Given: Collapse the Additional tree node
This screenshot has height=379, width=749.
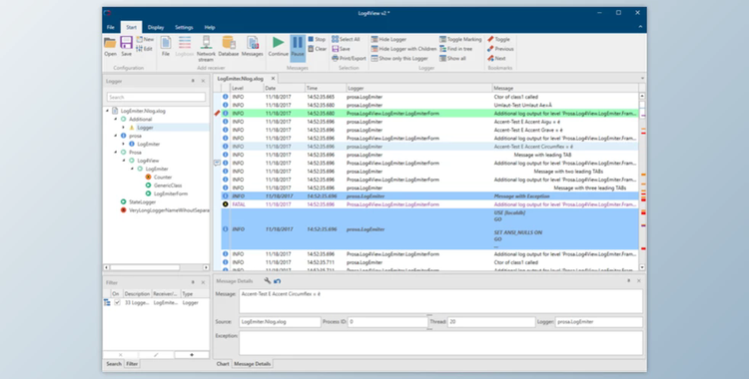Looking at the screenshot, I should [x=115, y=120].
